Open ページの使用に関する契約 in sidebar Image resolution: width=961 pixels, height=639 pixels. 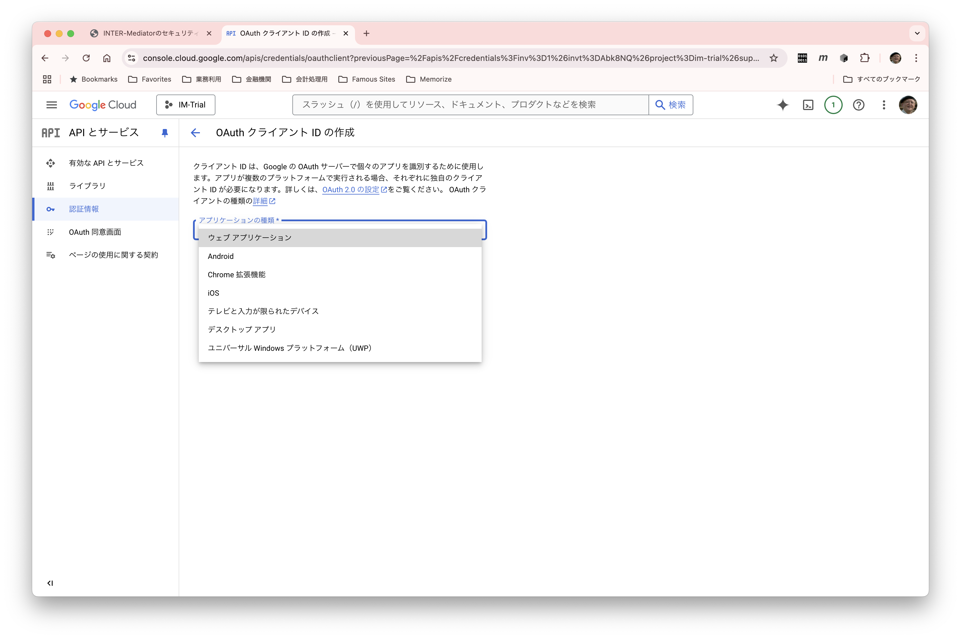tap(106, 255)
